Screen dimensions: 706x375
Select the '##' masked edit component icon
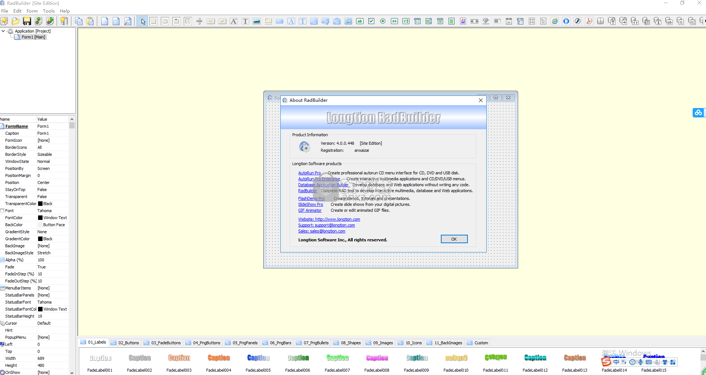point(394,21)
